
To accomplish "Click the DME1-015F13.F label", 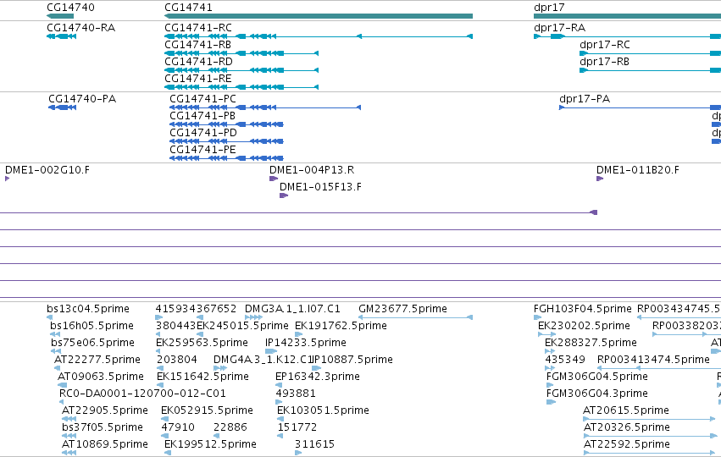I will pos(320,187).
